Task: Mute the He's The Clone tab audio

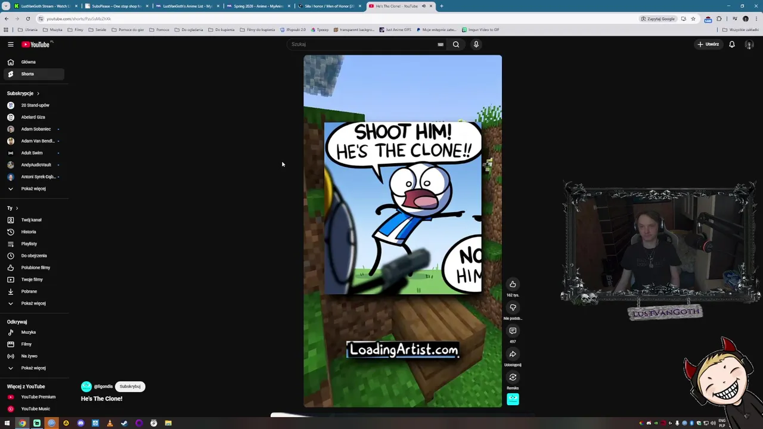Action: coord(424,6)
